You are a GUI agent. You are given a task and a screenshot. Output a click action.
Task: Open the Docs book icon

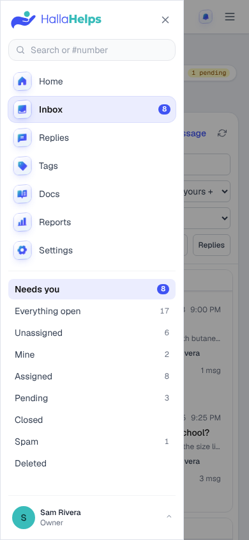point(22,194)
